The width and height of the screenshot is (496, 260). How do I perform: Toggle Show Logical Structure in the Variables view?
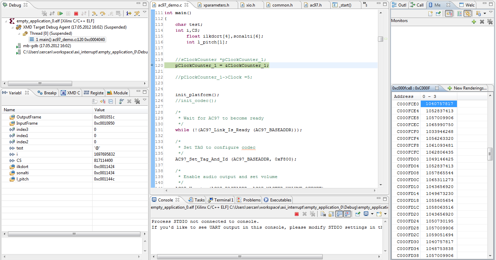point(103,101)
